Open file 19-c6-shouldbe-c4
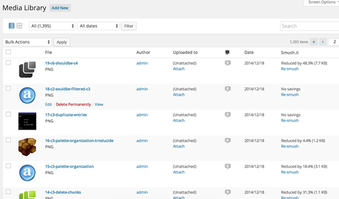Image resolution: width=339 pixels, height=199 pixels. [x=61, y=63]
